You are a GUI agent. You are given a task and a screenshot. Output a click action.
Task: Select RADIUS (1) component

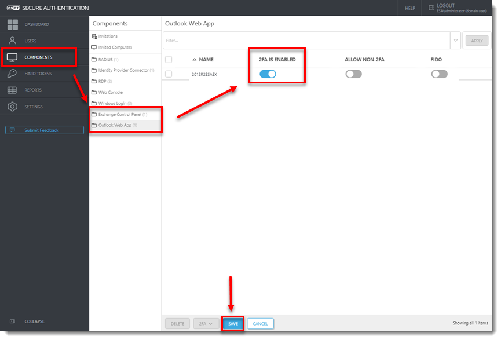pos(108,60)
